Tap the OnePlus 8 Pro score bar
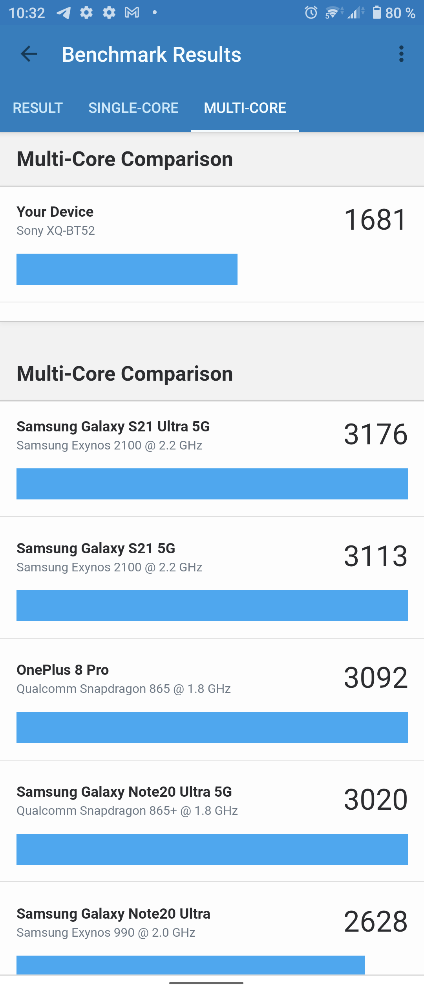The width and height of the screenshot is (424, 991). [x=212, y=727]
